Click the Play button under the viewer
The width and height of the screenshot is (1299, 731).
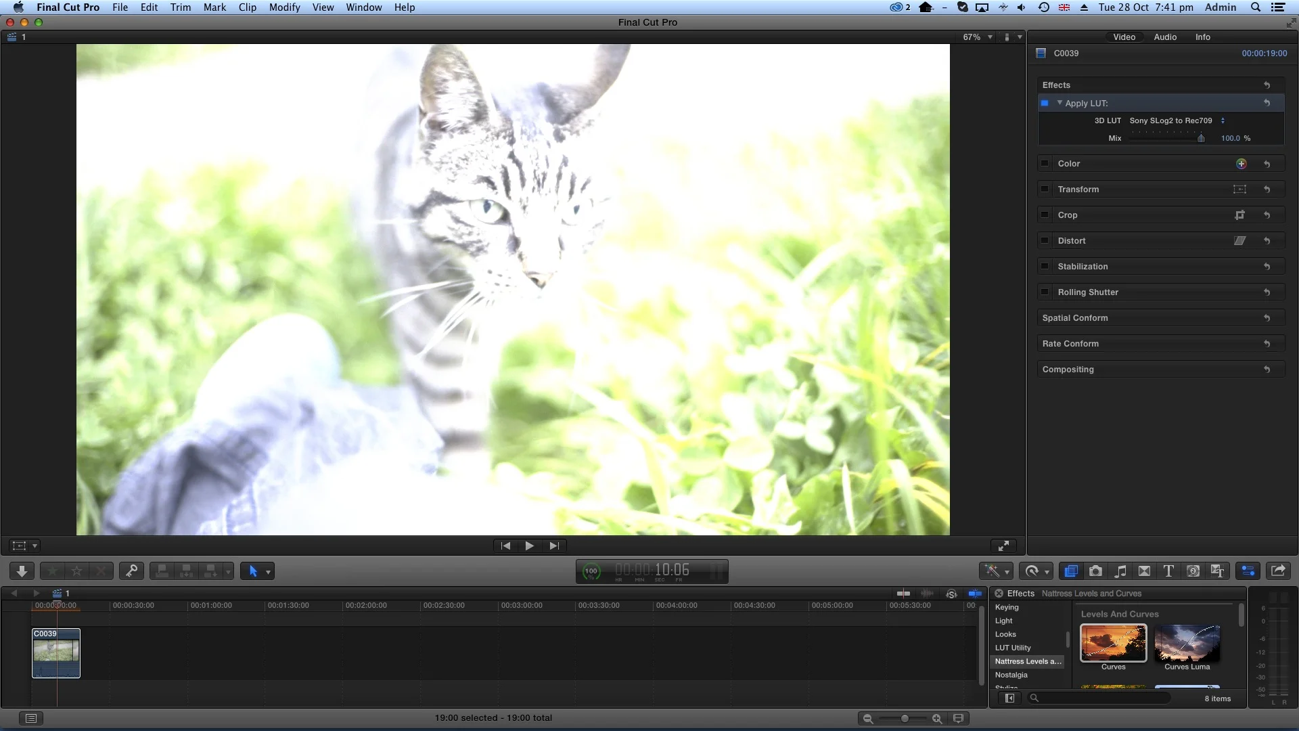[530, 546]
